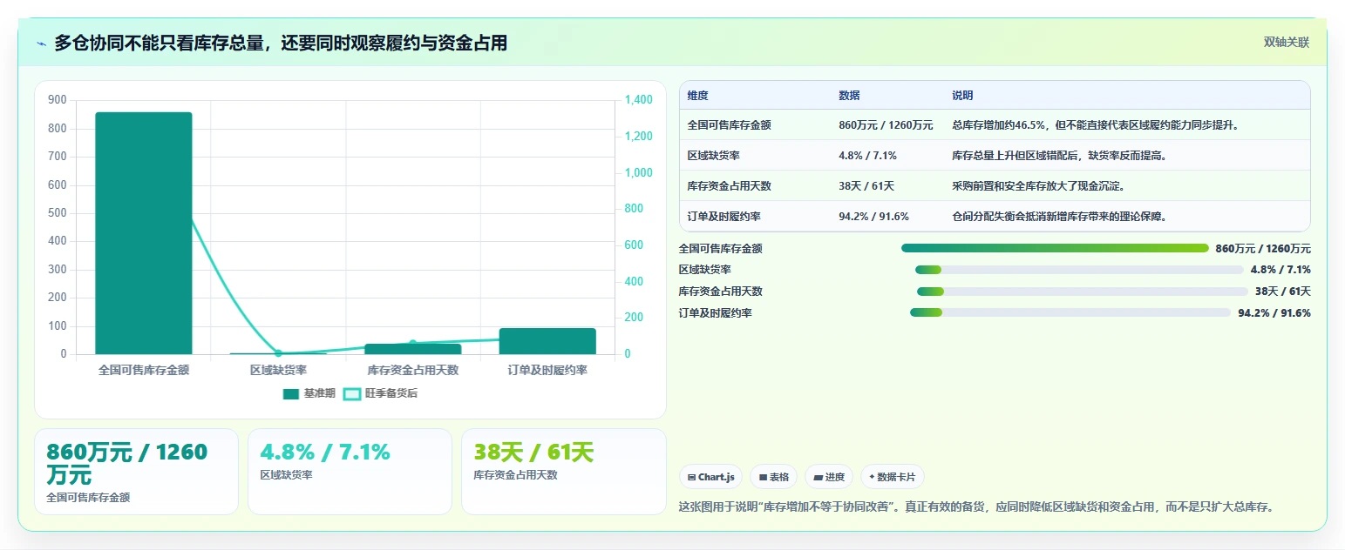Click the 94.2% / 91.6% progress value
1345x550 pixels.
point(1274,312)
